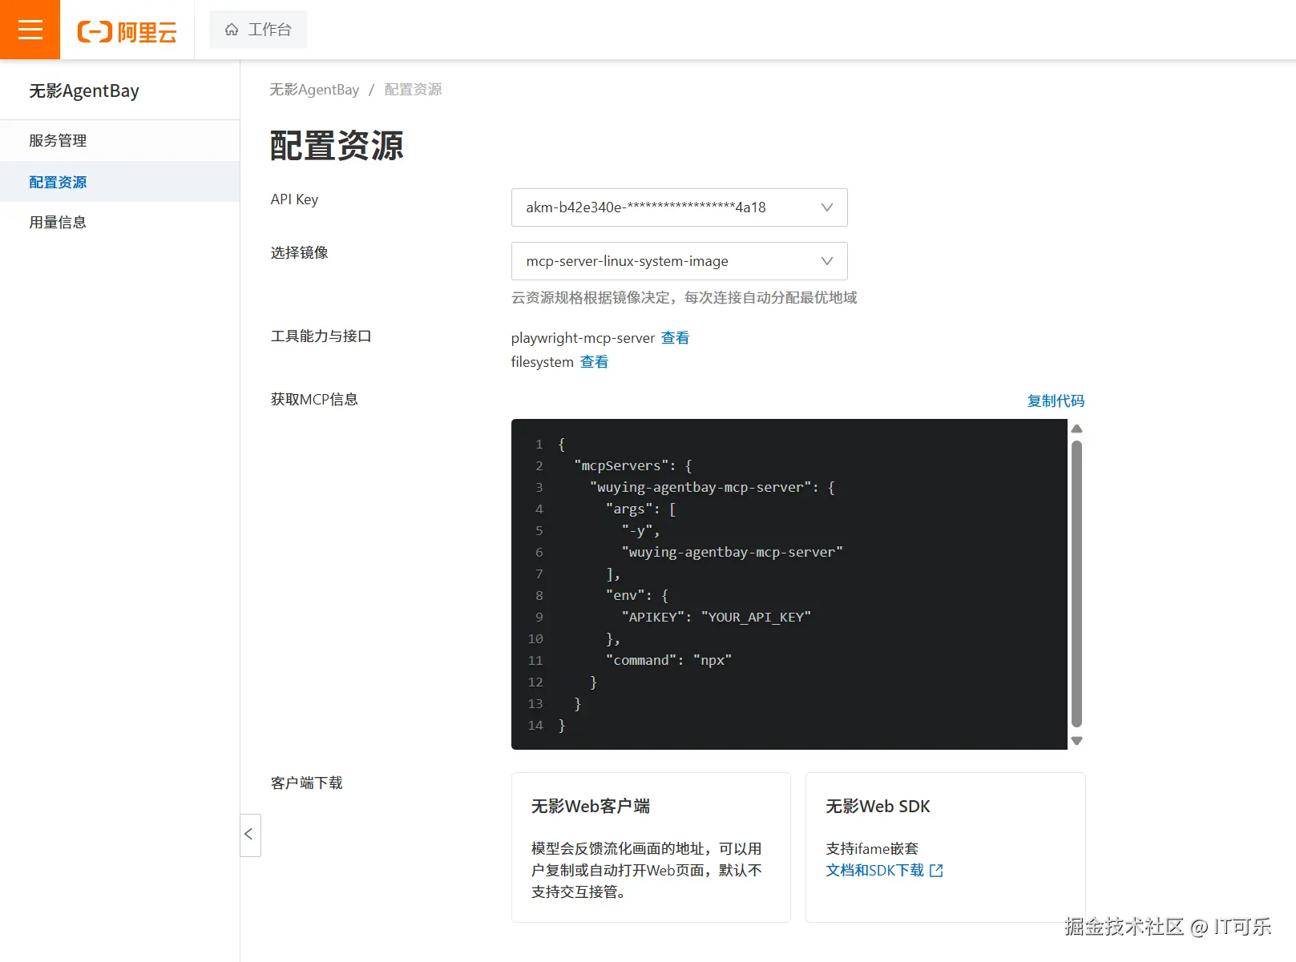Click the "YOUR_API_KEY" value in code
This screenshot has height=962, width=1296.
tap(756, 617)
